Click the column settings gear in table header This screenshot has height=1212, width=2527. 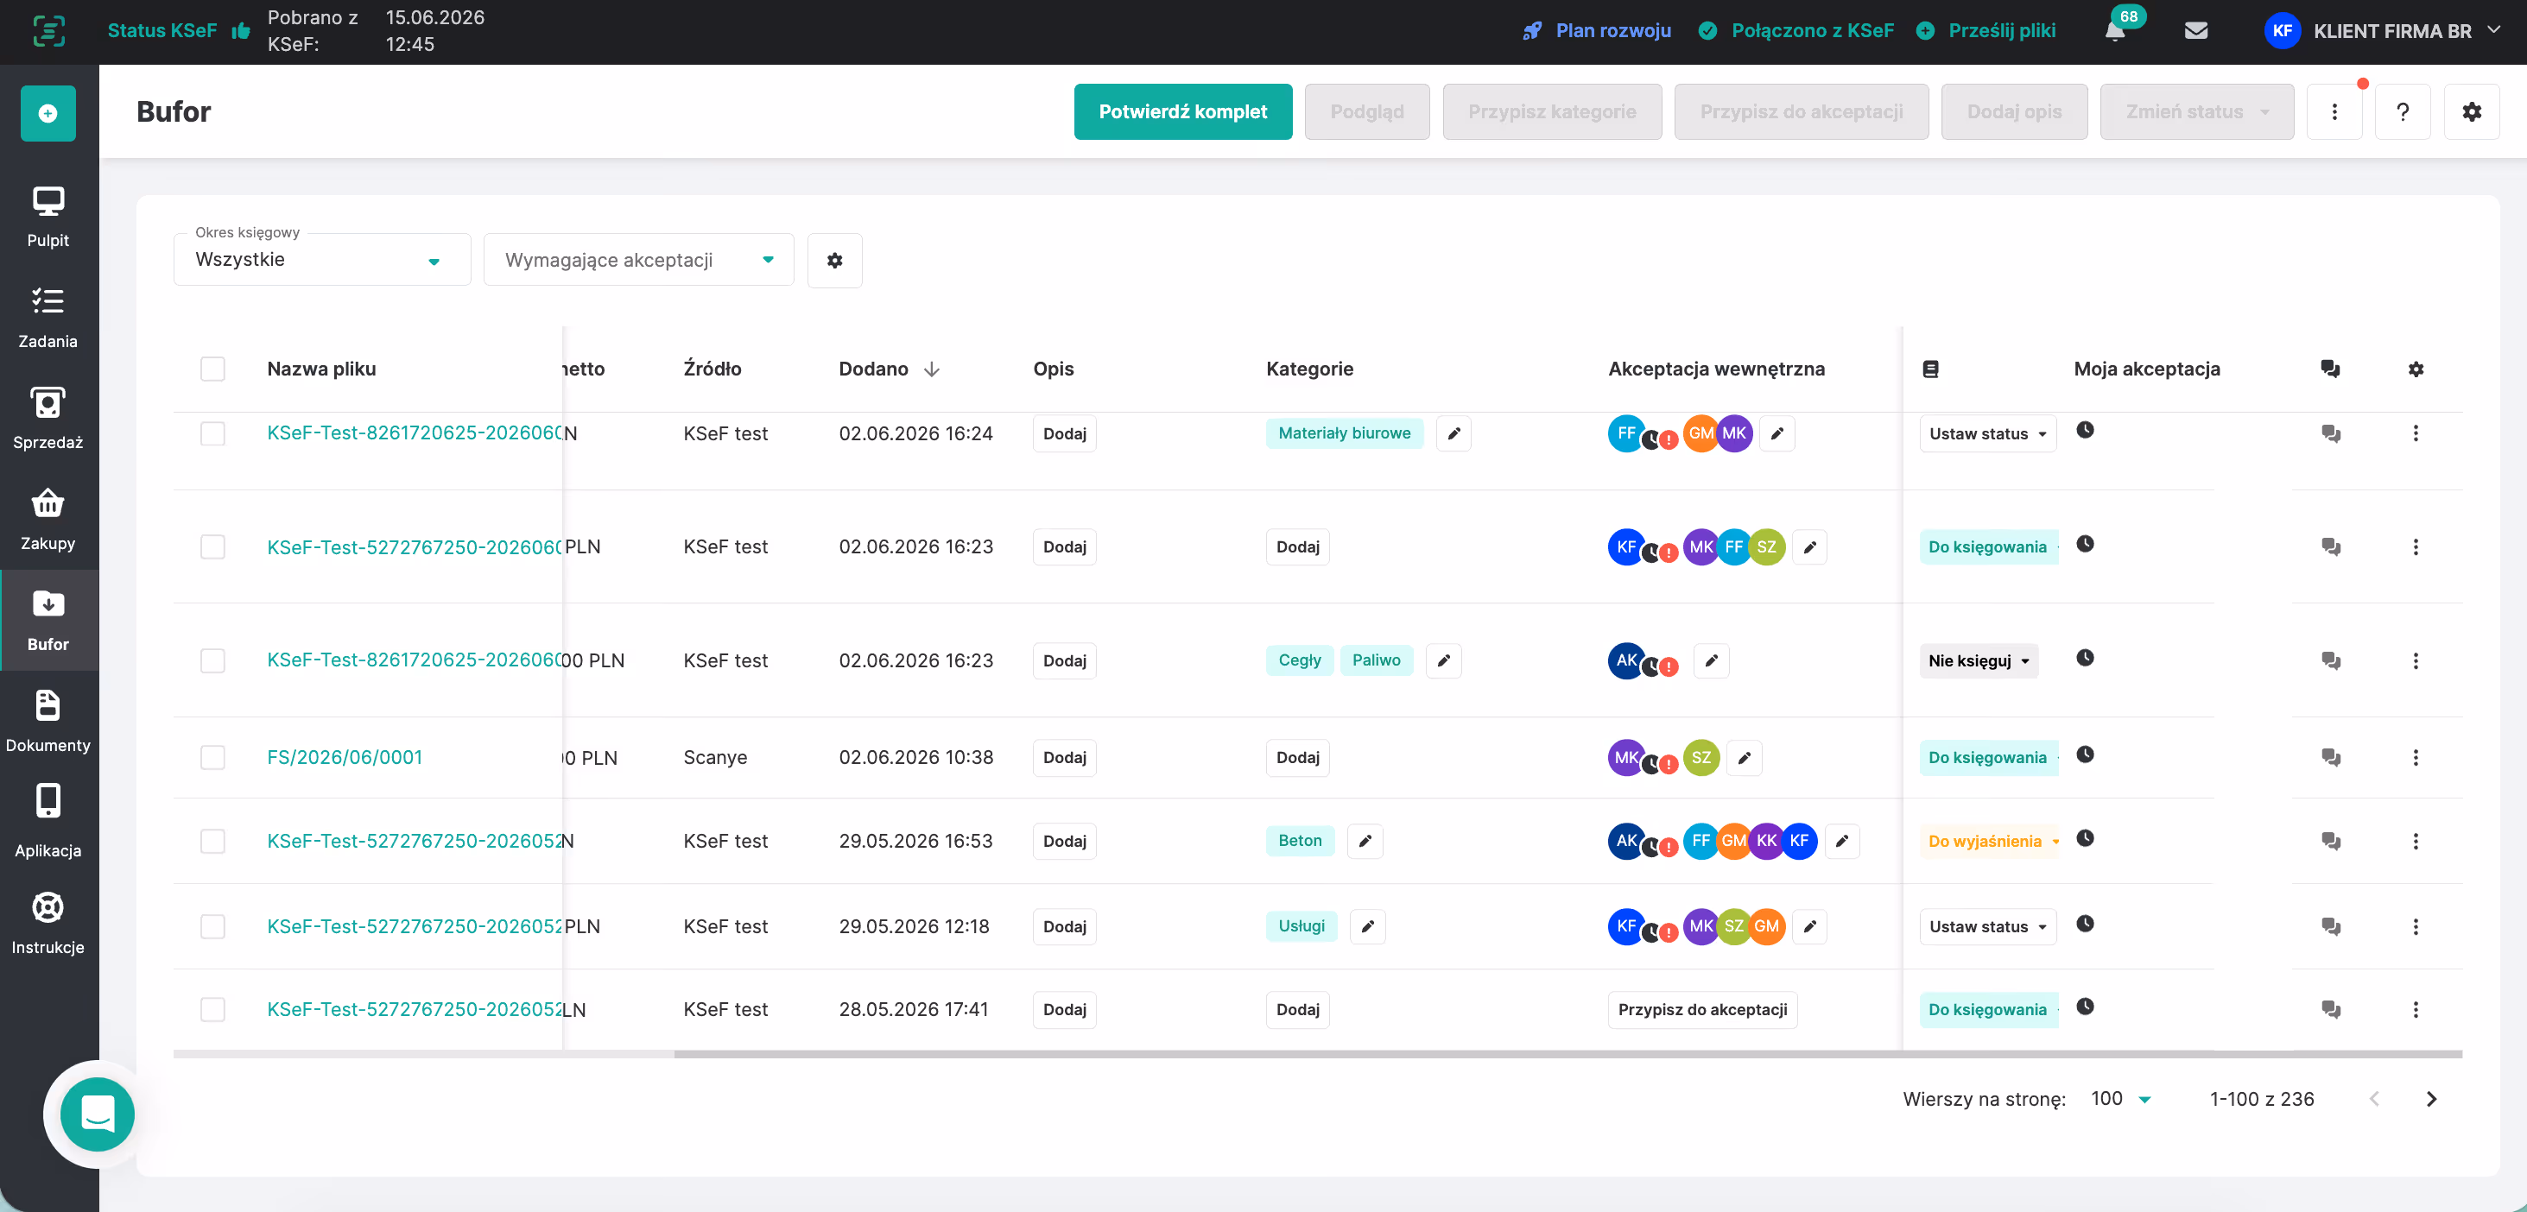click(x=2416, y=369)
